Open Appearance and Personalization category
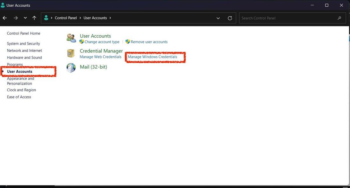Screen dimensions: 350x188 [20, 81]
